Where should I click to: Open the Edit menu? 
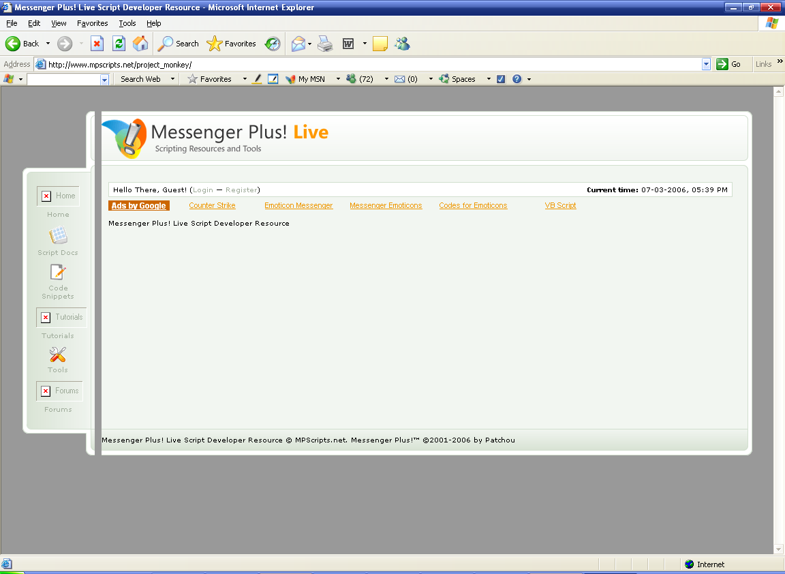point(34,23)
